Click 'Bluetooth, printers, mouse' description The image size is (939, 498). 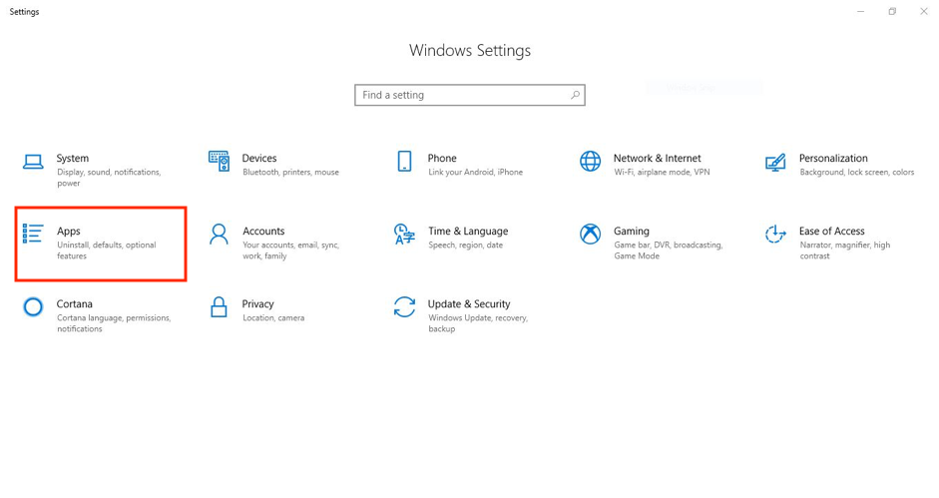coord(290,172)
